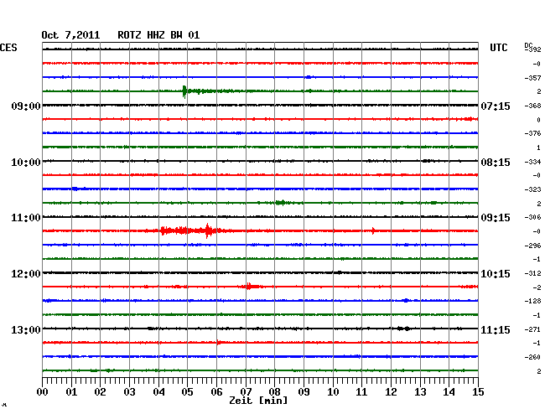Viewport: 545px width, 414px height.
Task: Click the '11:15' UTC time label
Action: pos(496,329)
